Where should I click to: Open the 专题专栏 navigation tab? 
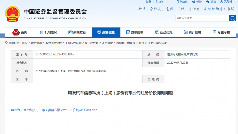coord(221,32)
